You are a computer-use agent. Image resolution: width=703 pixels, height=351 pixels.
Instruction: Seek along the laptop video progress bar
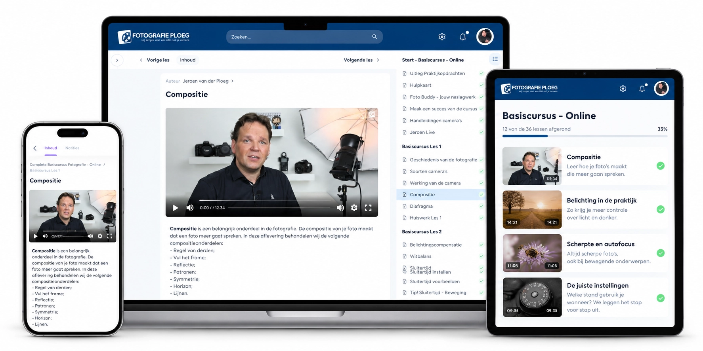click(279, 208)
